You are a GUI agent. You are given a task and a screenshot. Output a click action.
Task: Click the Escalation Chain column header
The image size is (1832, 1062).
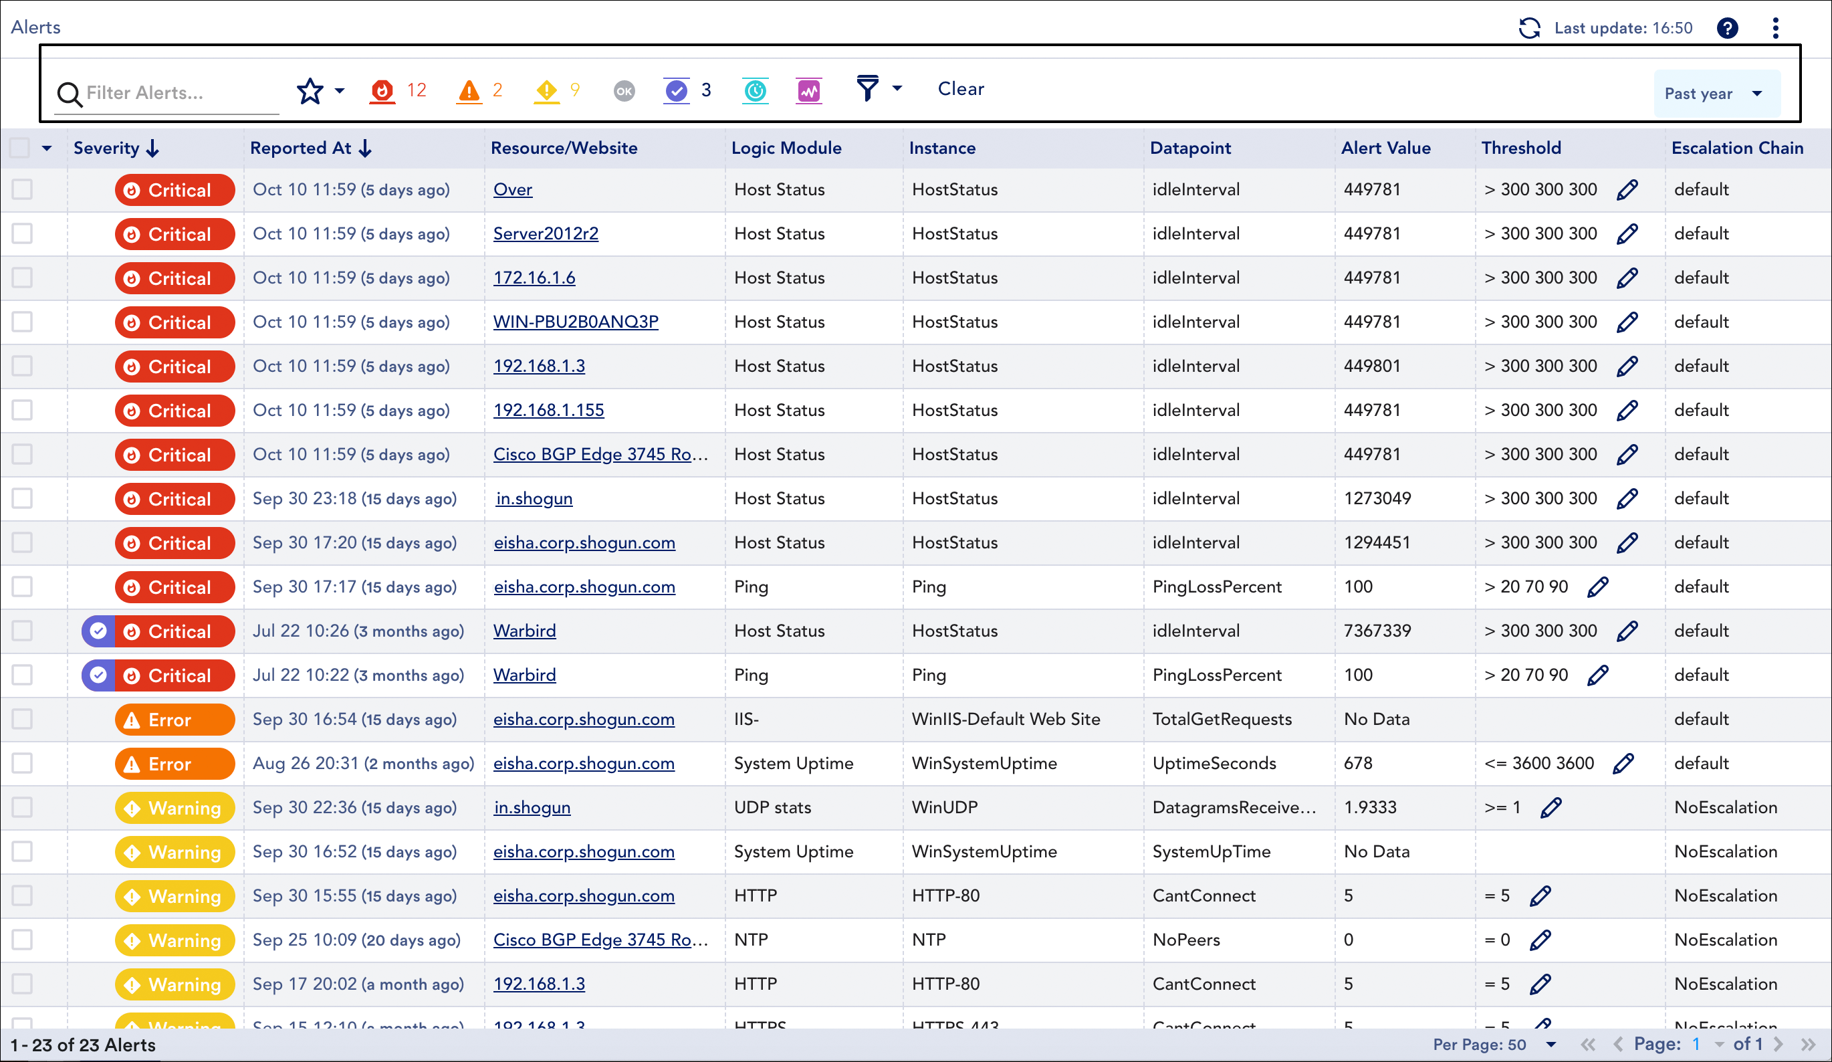[1738, 148]
